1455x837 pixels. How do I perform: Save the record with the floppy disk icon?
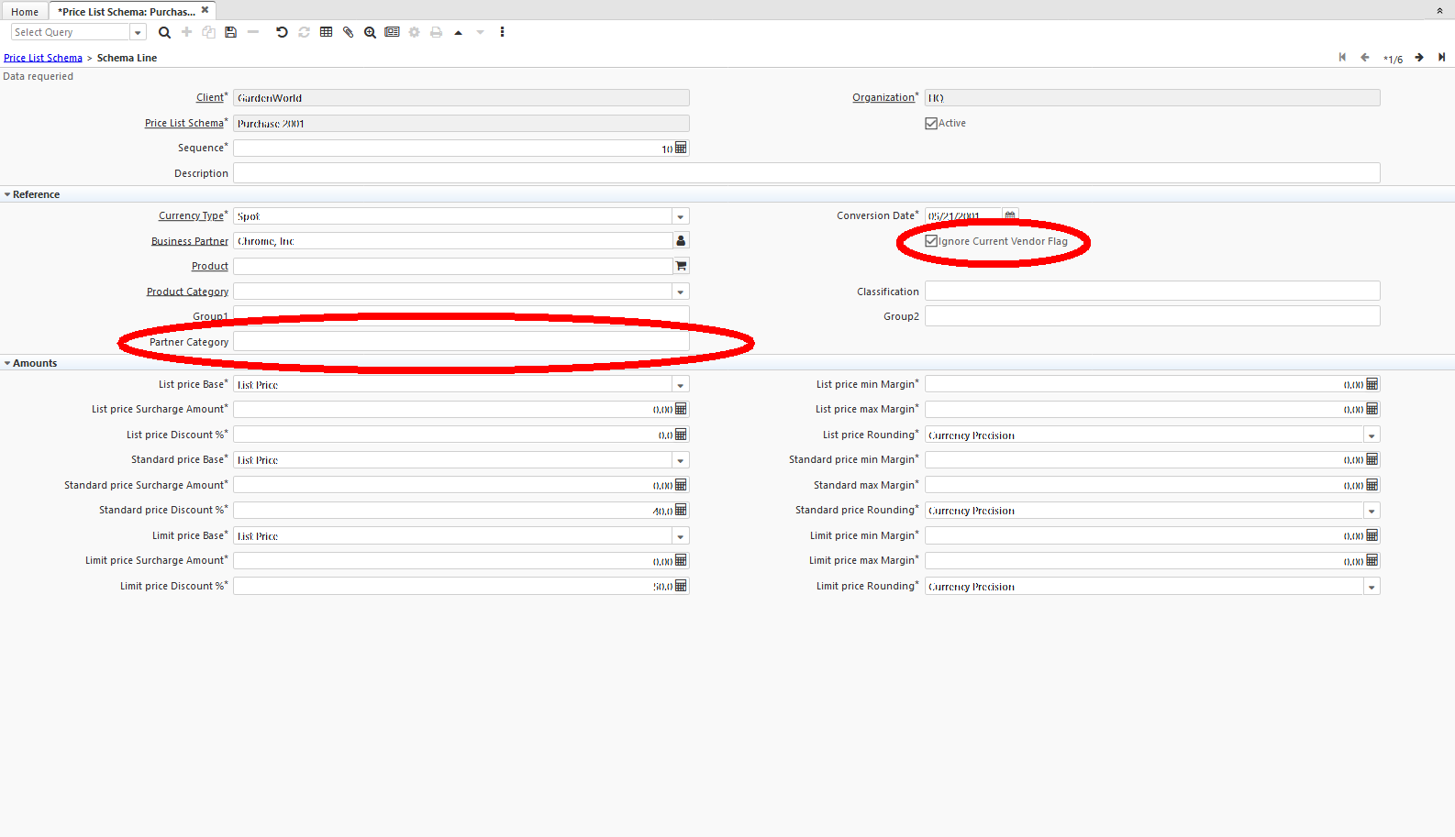pos(231,32)
